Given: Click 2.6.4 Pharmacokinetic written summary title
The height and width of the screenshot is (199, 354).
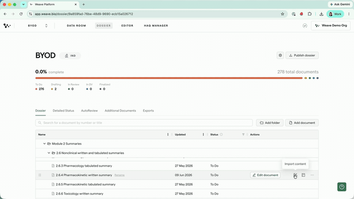Looking at the screenshot, I should point(84,175).
